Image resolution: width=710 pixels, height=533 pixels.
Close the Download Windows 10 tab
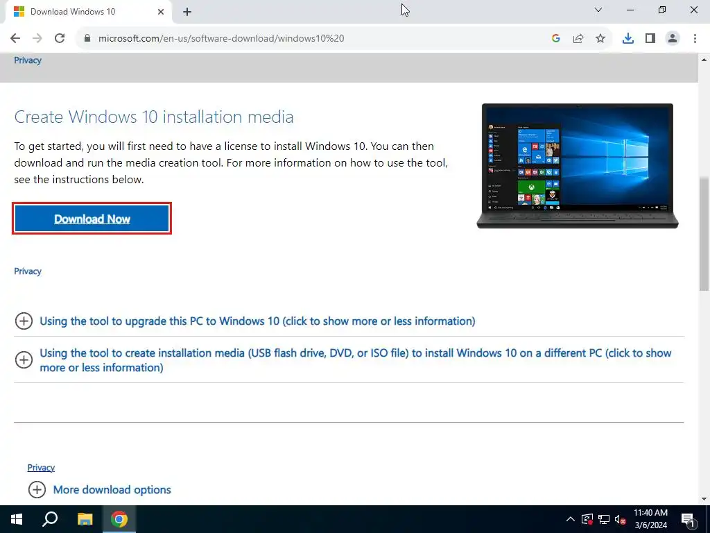[x=161, y=12]
